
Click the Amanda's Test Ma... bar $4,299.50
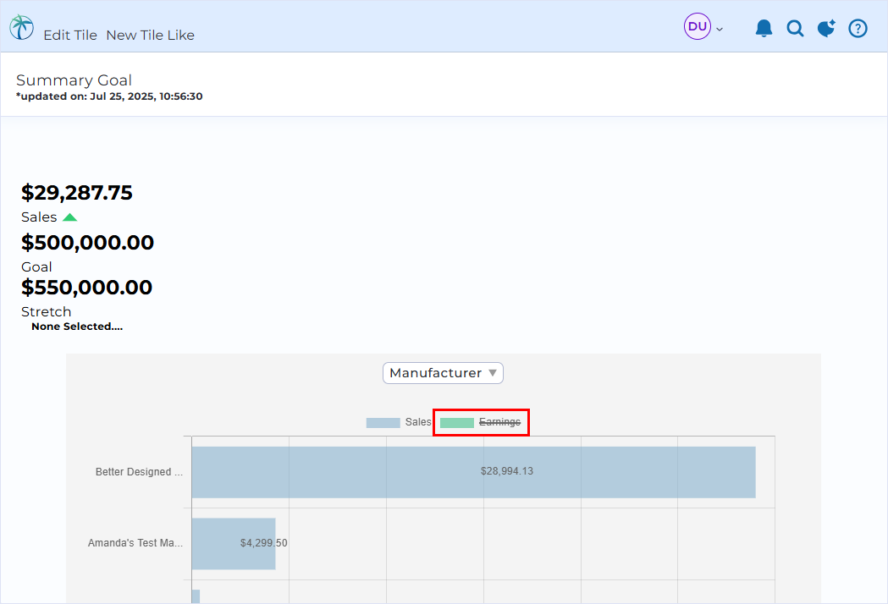pos(234,543)
